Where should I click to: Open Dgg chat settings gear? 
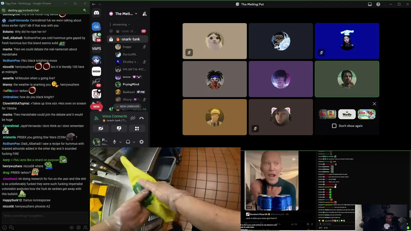pyautogui.click(x=78, y=227)
